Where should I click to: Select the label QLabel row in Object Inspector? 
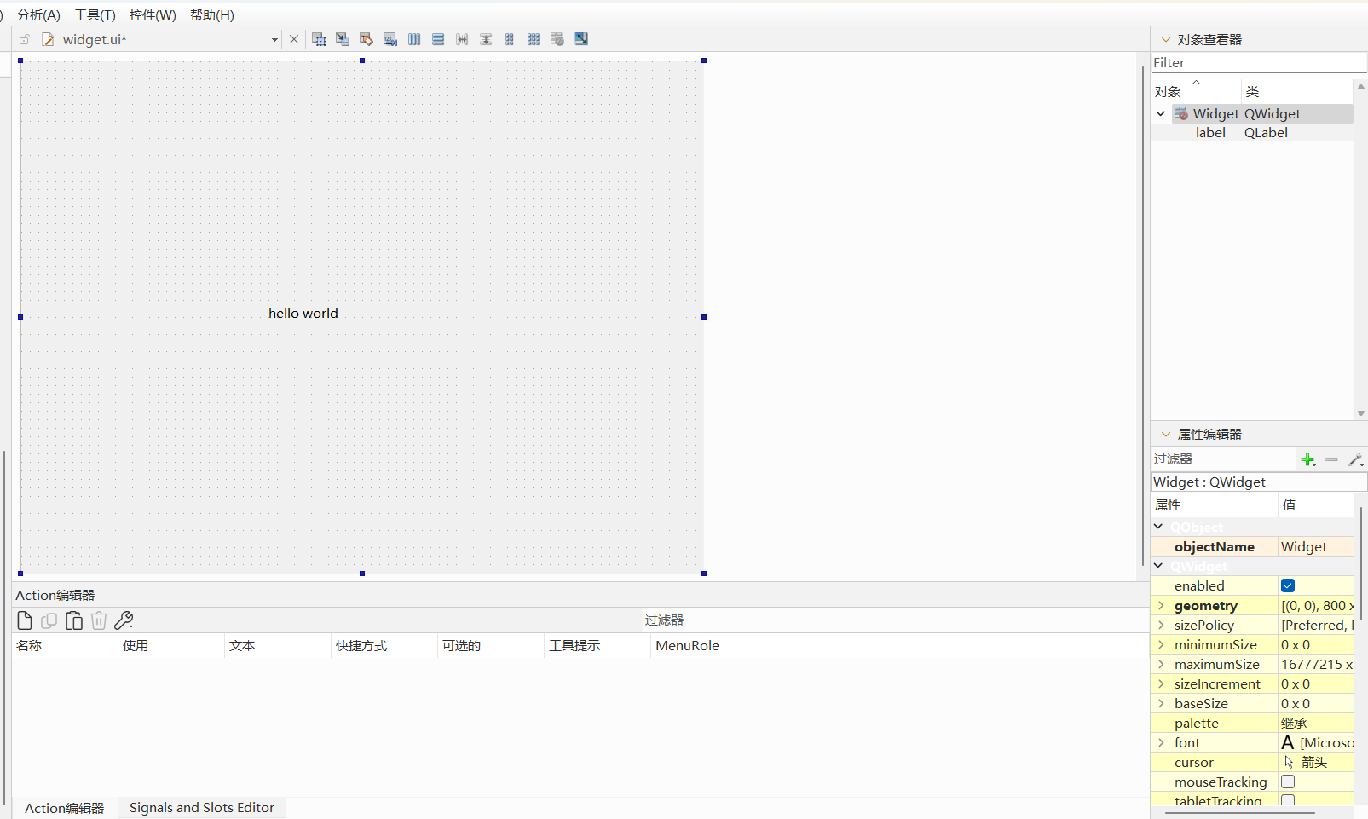[x=1252, y=132]
